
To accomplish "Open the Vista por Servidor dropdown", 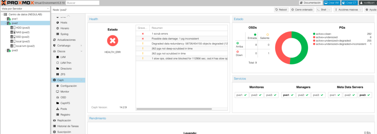I will coord(47,8).
